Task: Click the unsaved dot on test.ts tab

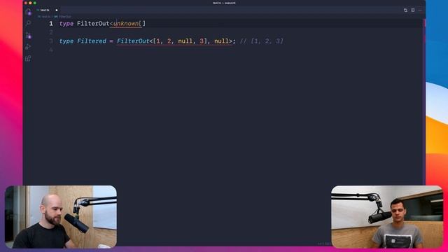Action: (57, 10)
